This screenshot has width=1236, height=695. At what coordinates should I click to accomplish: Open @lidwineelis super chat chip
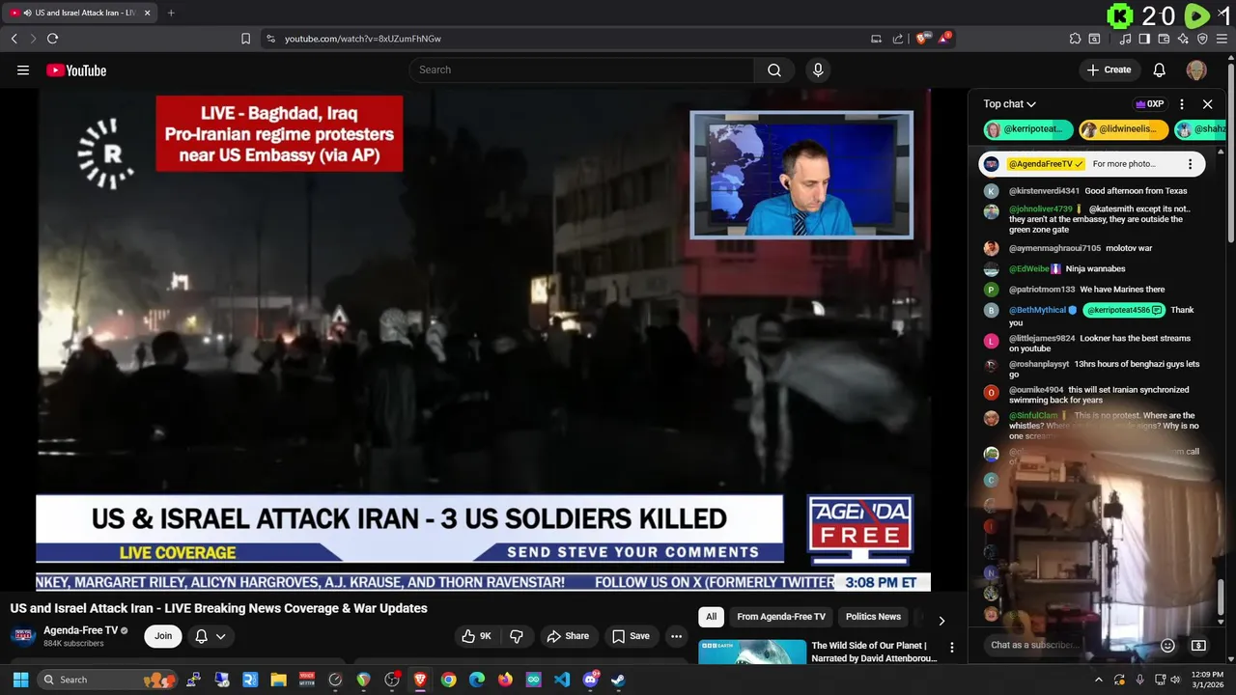[1124, 129]
